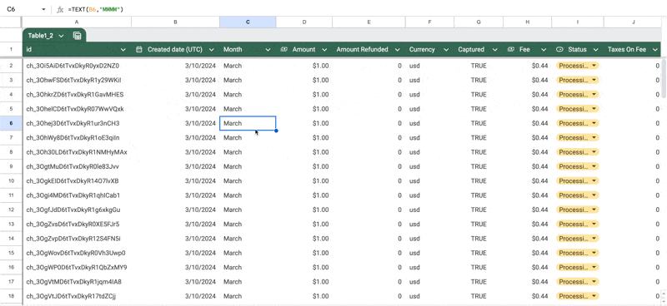The height and width of the screenshot is (306, 667).
Task: Click the table view icon beside Table1_2
Action: [77, 36]
